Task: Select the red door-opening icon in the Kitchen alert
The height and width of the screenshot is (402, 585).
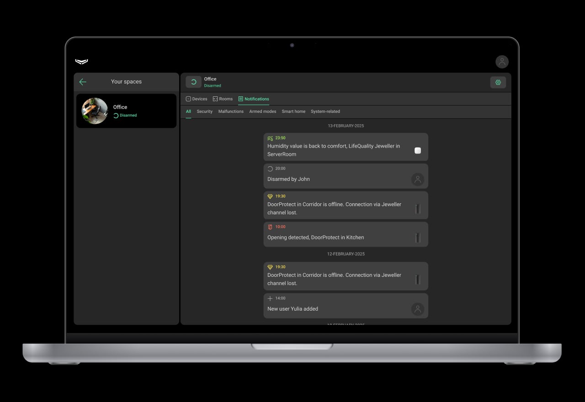Action: [x=270, y=227]
